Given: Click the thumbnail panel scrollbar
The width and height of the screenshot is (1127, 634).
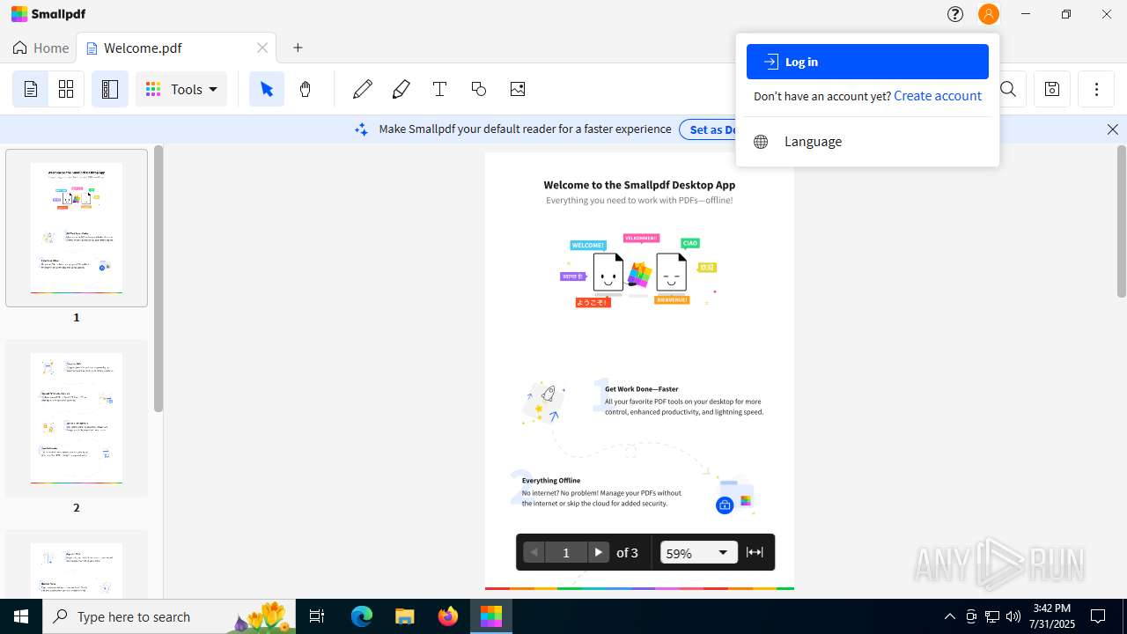Looking at the screenshot, I should pos(158,278).
